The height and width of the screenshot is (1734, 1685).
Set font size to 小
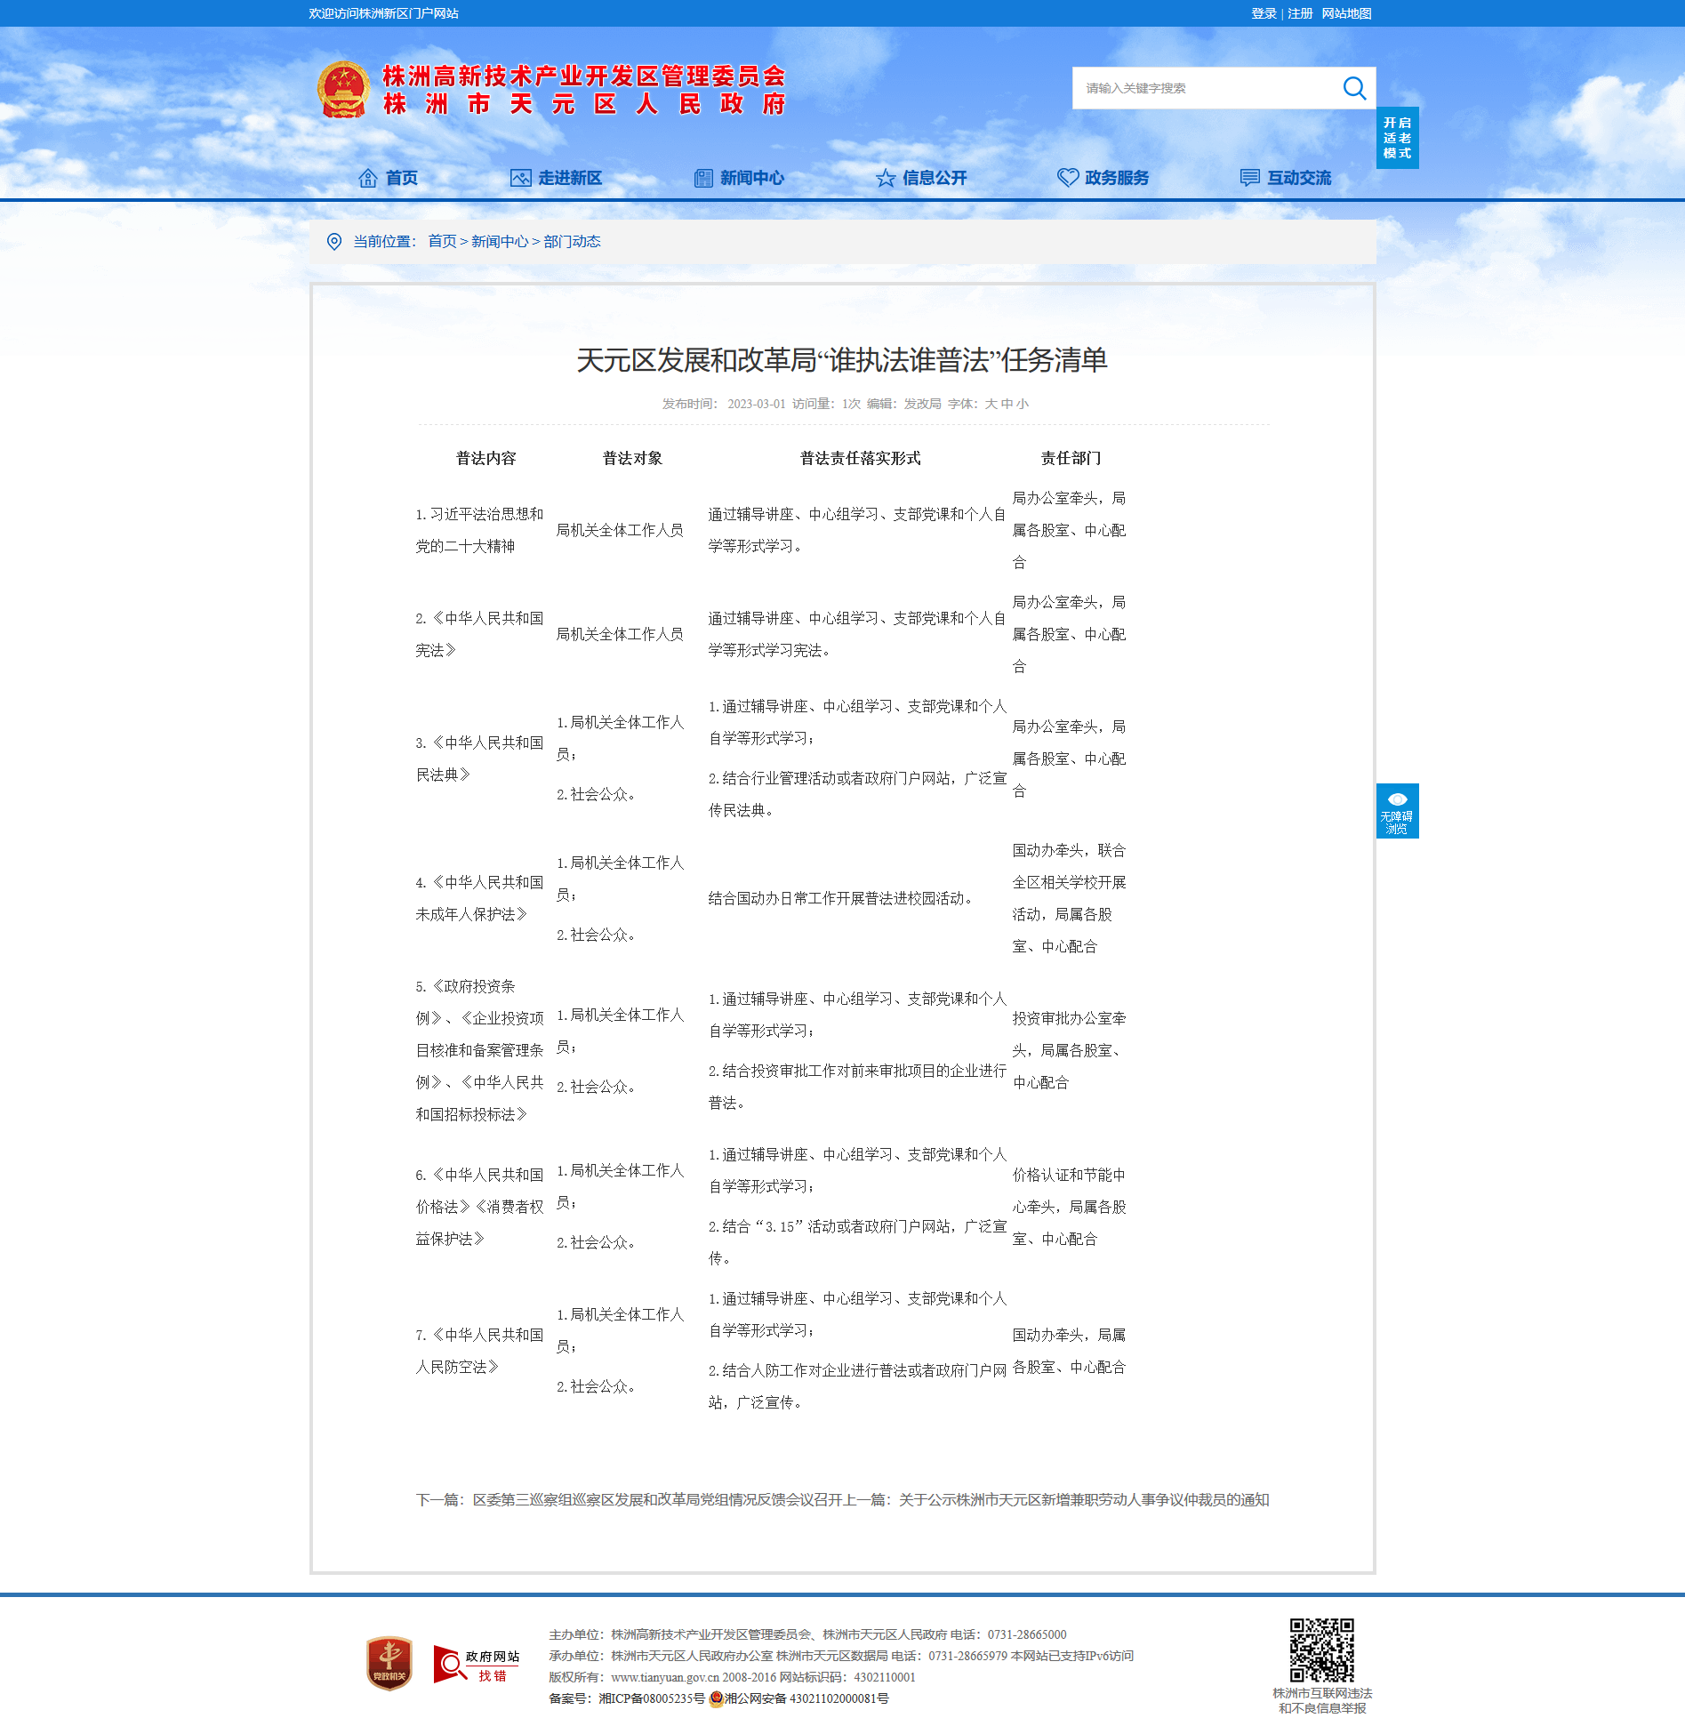1023,404
